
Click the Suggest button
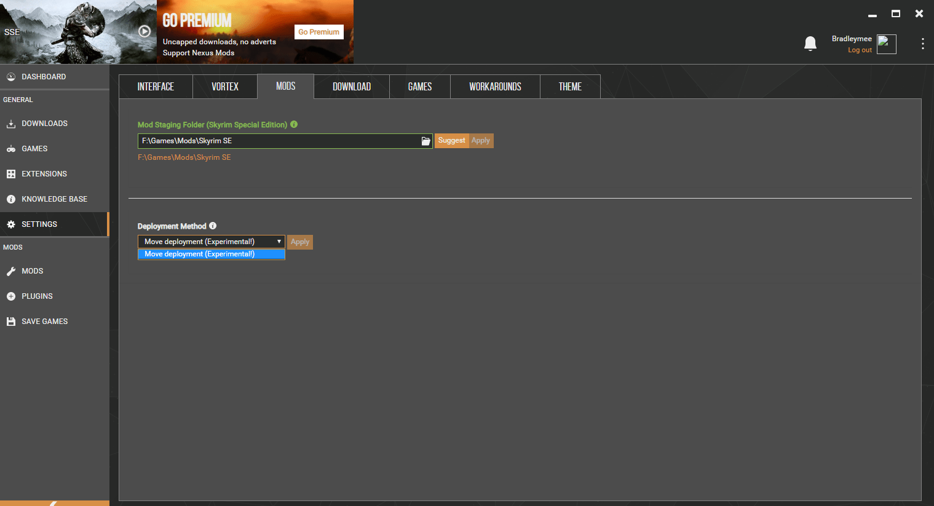pos(451,140)
